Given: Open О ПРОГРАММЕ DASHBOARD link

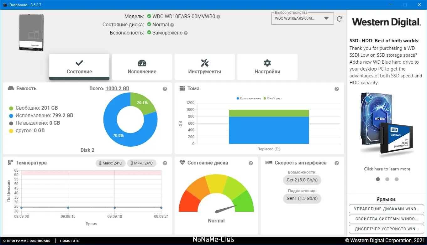Looking at the screenshot, I should coord(27,241).
